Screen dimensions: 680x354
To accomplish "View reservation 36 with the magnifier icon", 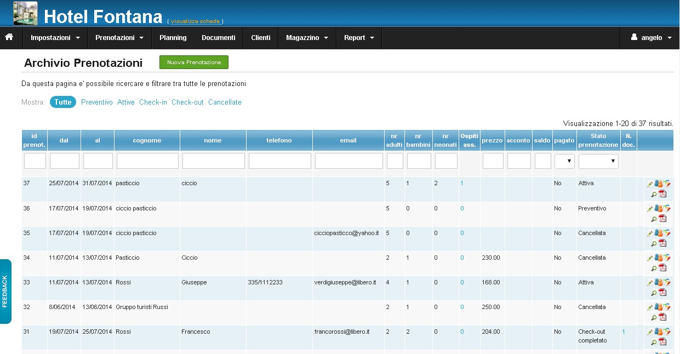I will 654,219.
